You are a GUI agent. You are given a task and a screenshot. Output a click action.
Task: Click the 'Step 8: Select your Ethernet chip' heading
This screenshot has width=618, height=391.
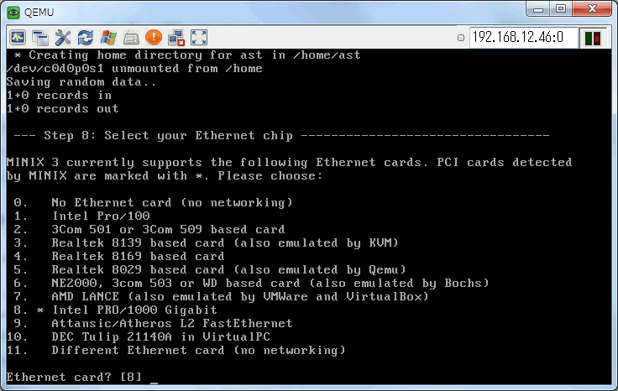(x=168, y=135)
